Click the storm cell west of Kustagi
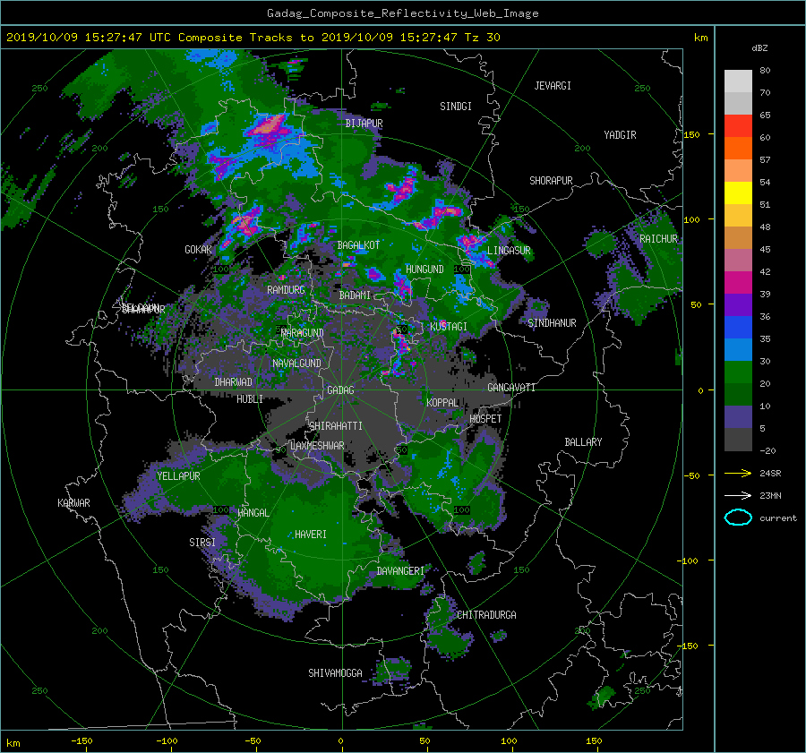The width and height of the screenshot is (806, 753). click(x=401, y=346)
